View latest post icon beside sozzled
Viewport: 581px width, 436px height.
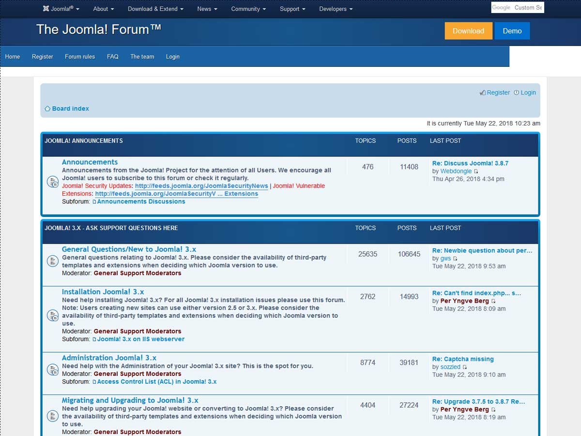(x=465, y=367)
